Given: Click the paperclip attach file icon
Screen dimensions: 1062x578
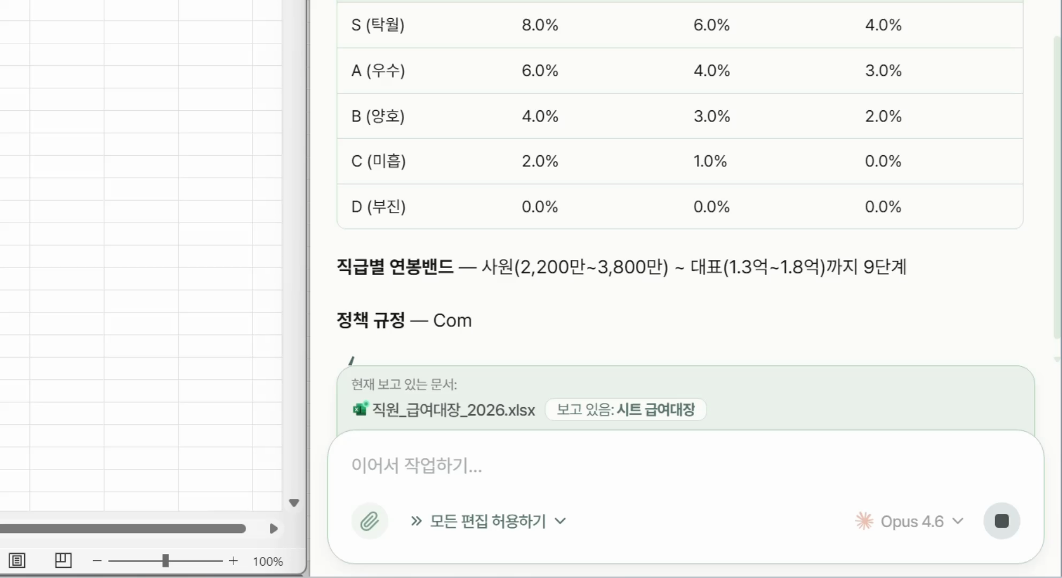Looking at the screenshot, I should [x=369, y=521].
